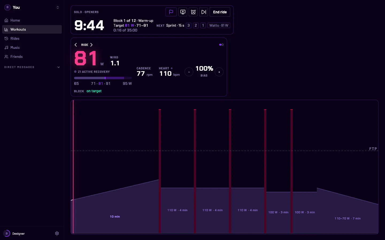
Task: Open the Music section
Action: [x=32, y=47]
